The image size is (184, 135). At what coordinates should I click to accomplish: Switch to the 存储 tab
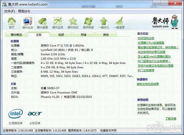pyautogui.click(x=83, y=35)
